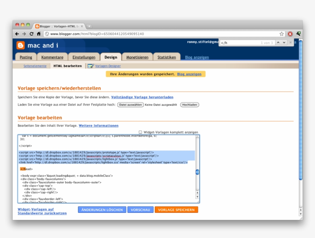Screen dimensions: 315x238
Task: Click the previous match arrow in find bar
Action: point(278,42)
